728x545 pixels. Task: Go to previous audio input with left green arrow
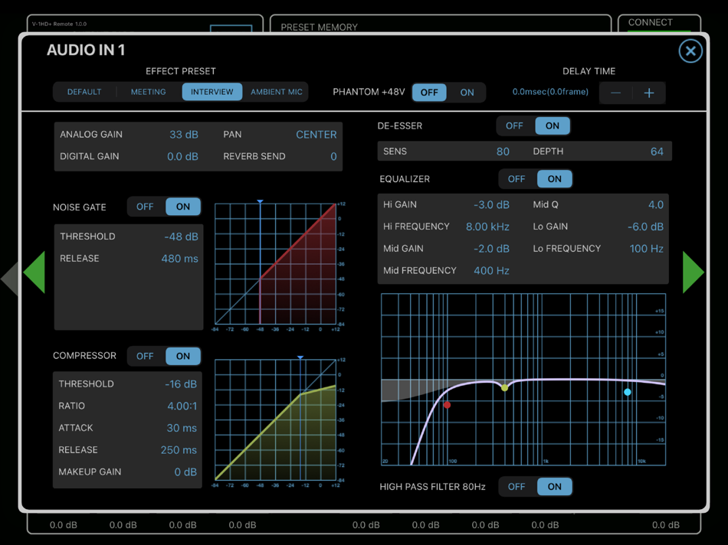[x=34, y=272]
